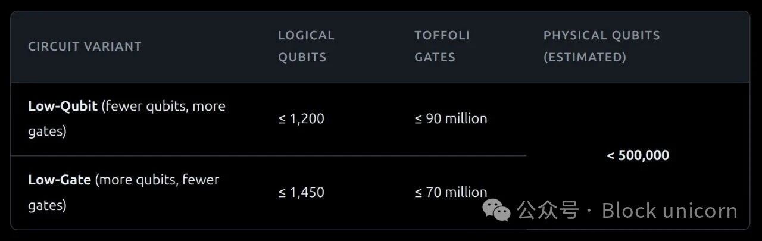This screenshot has height=241, width=762.
Task: Click the divider line between variant rows
Action: [268, 156]
